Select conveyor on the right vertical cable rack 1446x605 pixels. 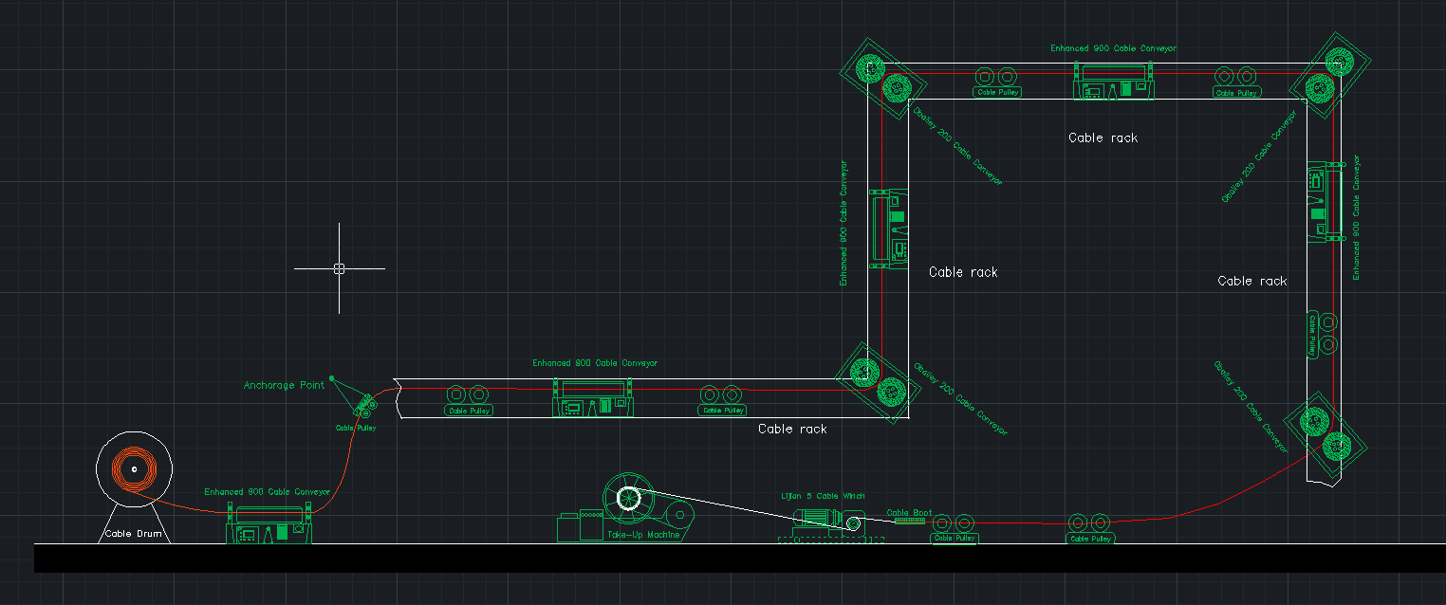coord(1323,203)
